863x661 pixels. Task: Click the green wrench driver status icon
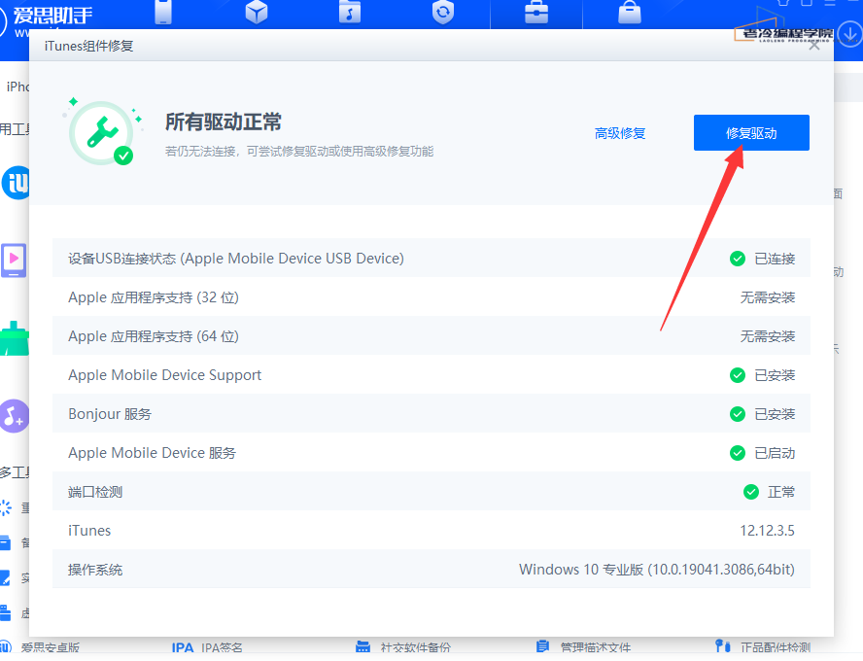tap(102, 132)
